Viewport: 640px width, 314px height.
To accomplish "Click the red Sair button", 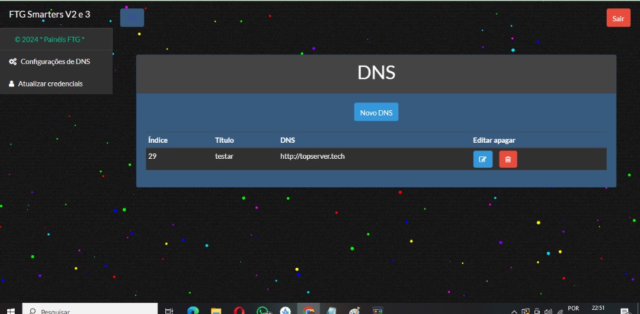I will tap(618, 18).
